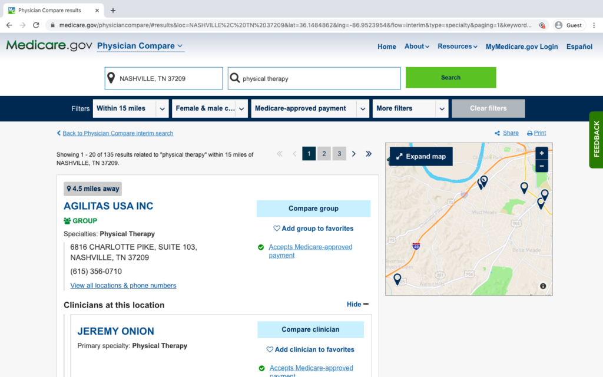Open a new browser tab
Screen dimensions: 603x377
(x=112, y=11)
